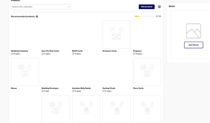
Task: Select the Wedding Envelopes product title
Action: (50, 88)
